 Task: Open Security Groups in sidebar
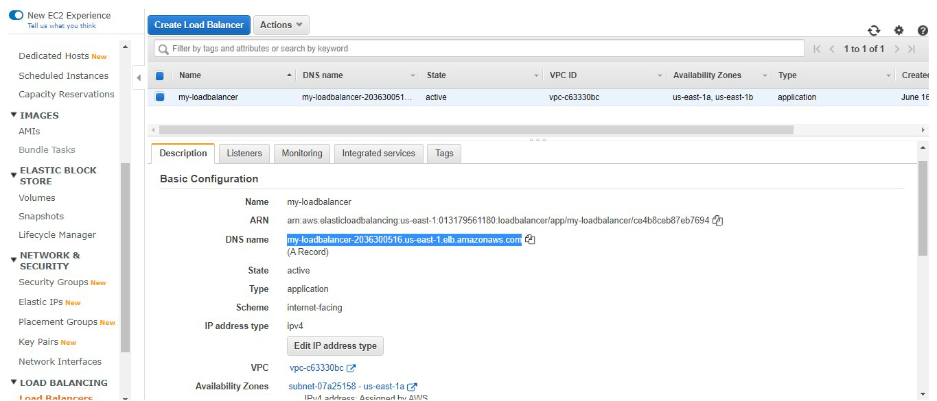point(54,282)
